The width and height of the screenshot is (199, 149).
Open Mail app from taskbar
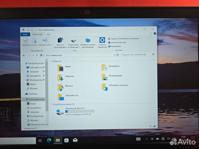(x=75, y=140)
